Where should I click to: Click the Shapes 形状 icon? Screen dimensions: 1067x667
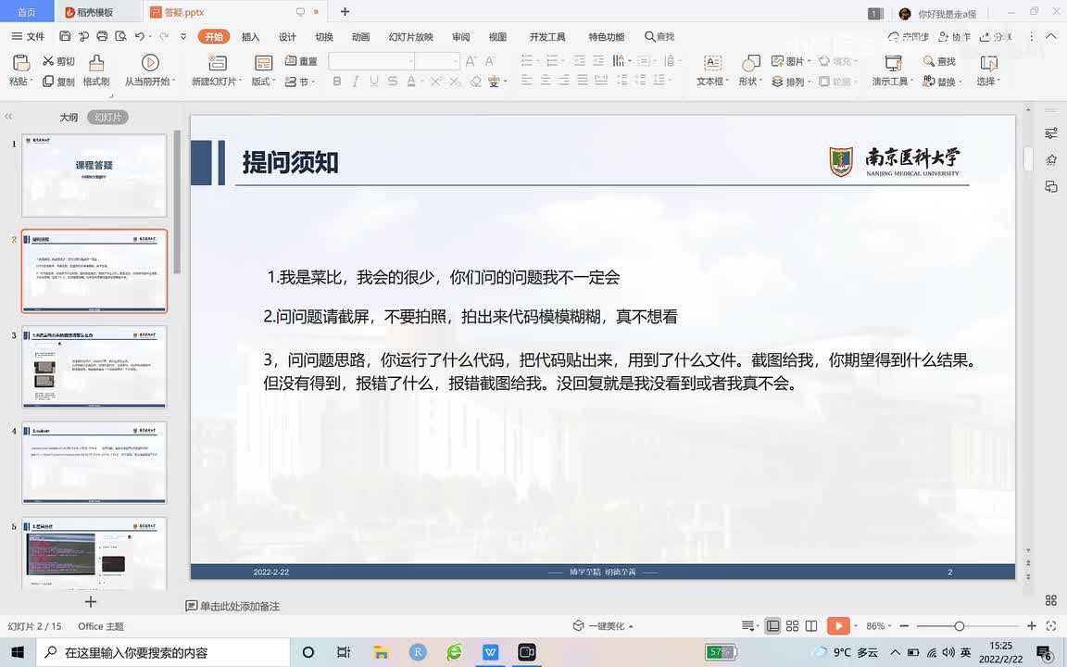click(750, 63)
